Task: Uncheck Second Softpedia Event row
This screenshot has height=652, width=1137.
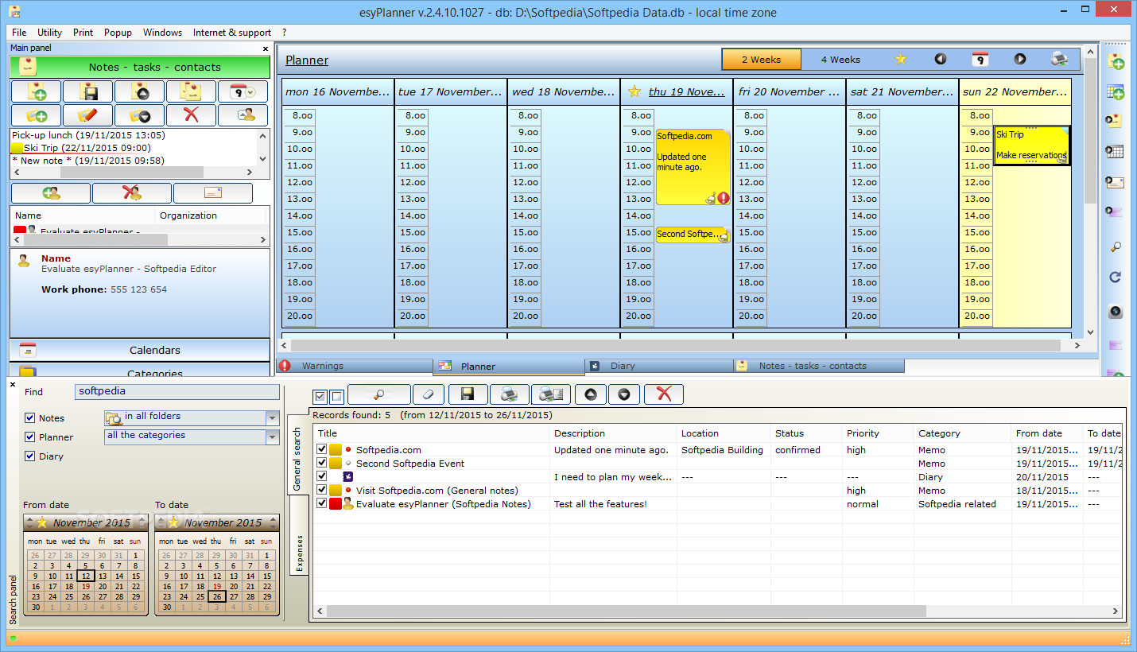Action: pyautogui.click(x=322, y=463)
